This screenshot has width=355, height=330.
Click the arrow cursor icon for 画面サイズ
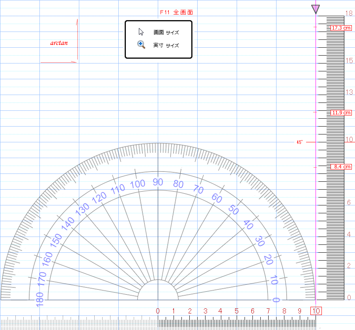tap(141, 32)
